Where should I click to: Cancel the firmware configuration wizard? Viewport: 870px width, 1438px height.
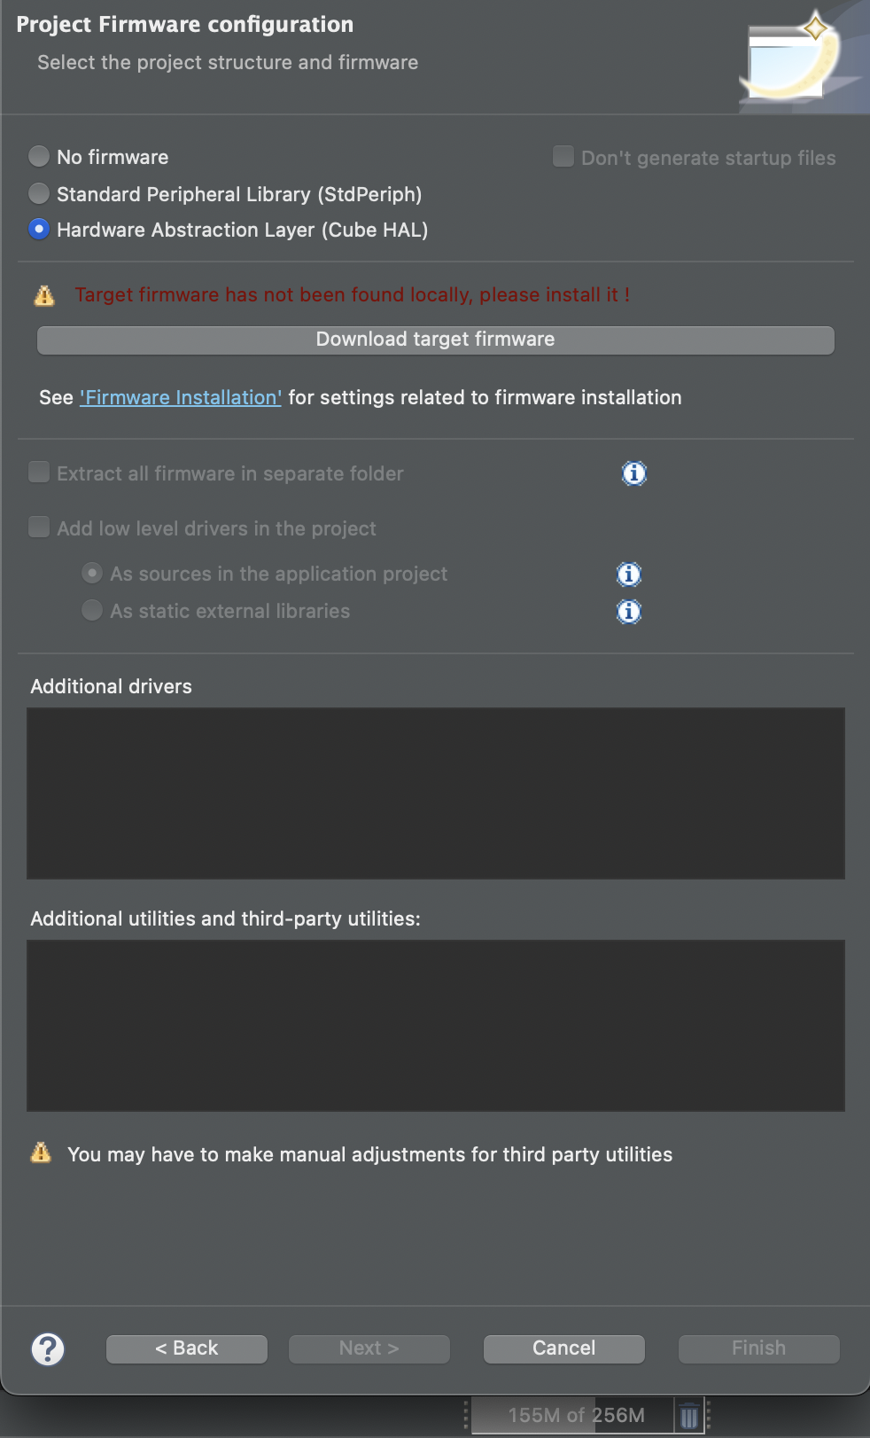[564, 1348]
